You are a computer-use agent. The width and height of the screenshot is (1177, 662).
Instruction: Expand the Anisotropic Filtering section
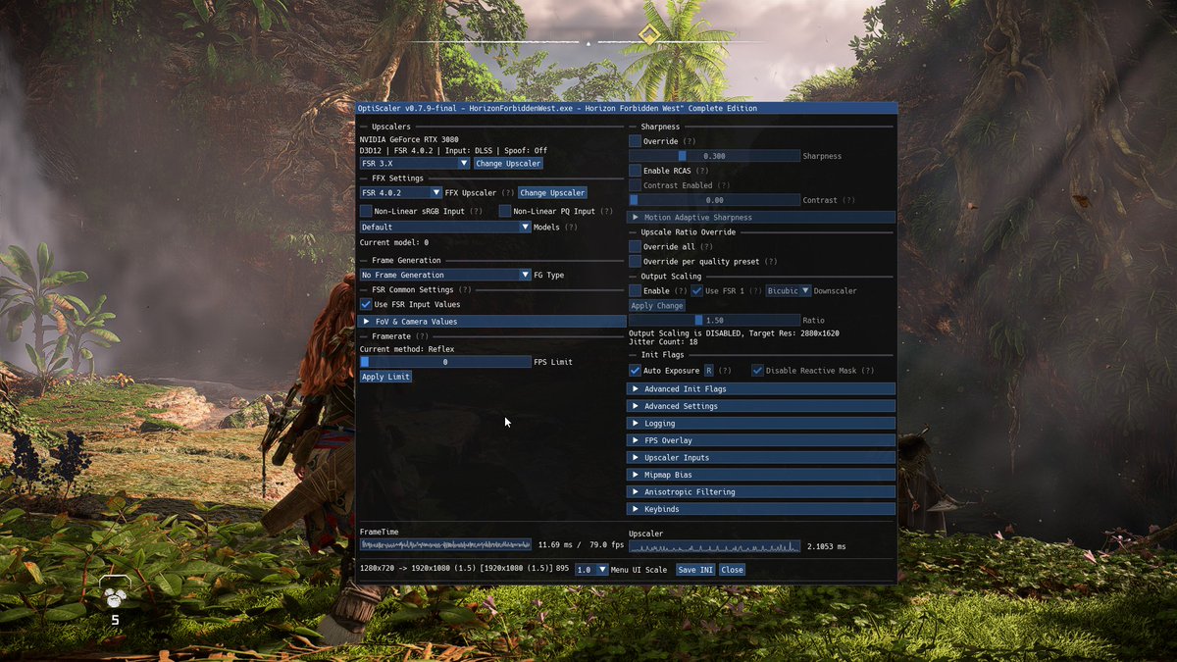(x=761, y=491)
